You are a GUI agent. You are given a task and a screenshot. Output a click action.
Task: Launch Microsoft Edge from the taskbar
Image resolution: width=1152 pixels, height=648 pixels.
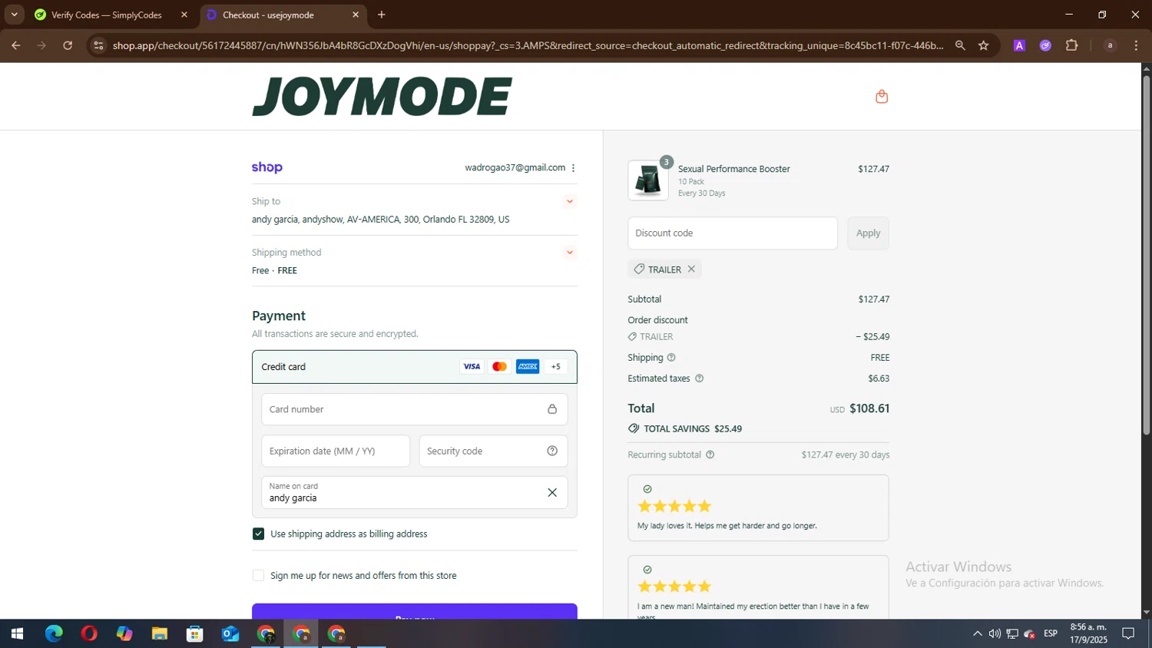tap(54, 634)
